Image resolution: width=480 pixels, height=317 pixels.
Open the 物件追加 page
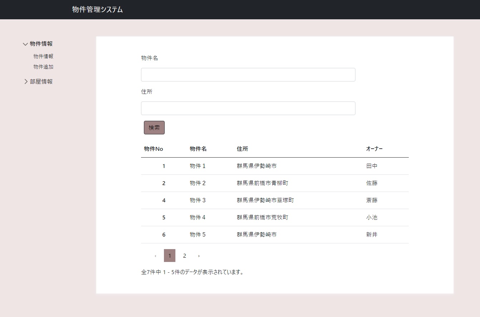point(43,67)
